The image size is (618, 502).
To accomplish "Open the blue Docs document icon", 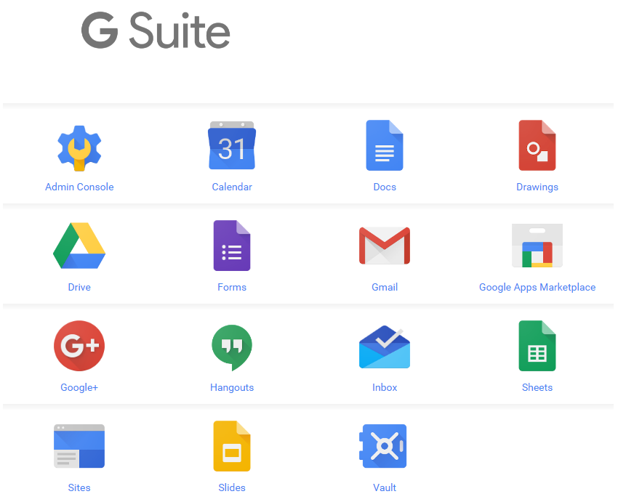I will 385,145.
